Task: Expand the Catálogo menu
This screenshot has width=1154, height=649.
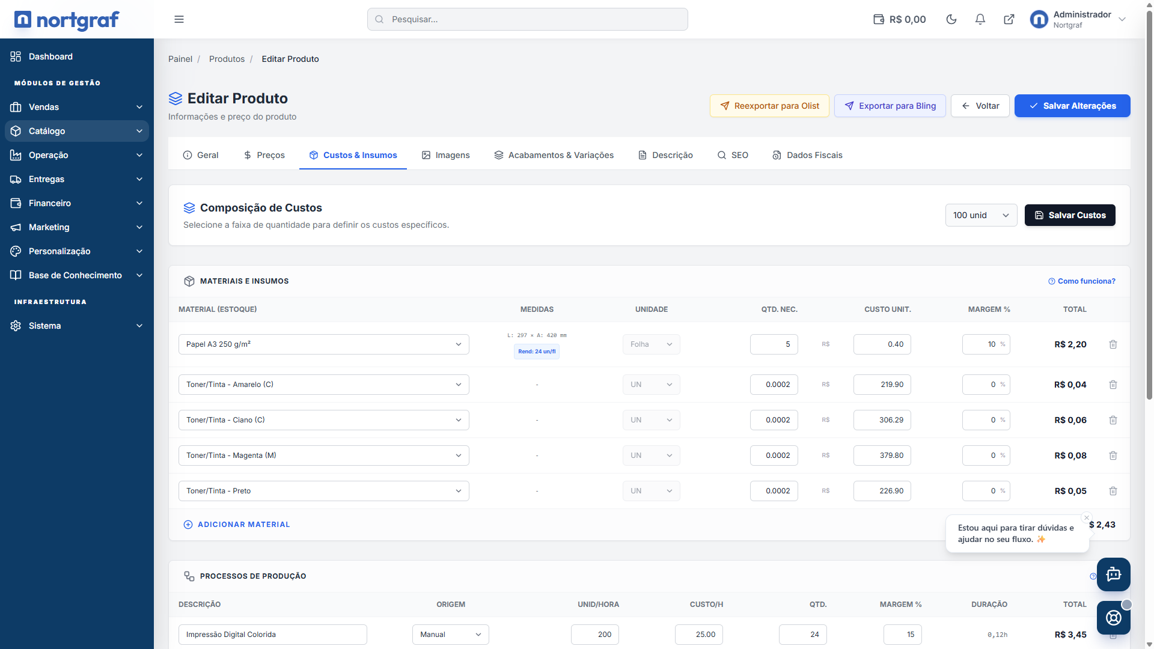Action: pos(77,131)
